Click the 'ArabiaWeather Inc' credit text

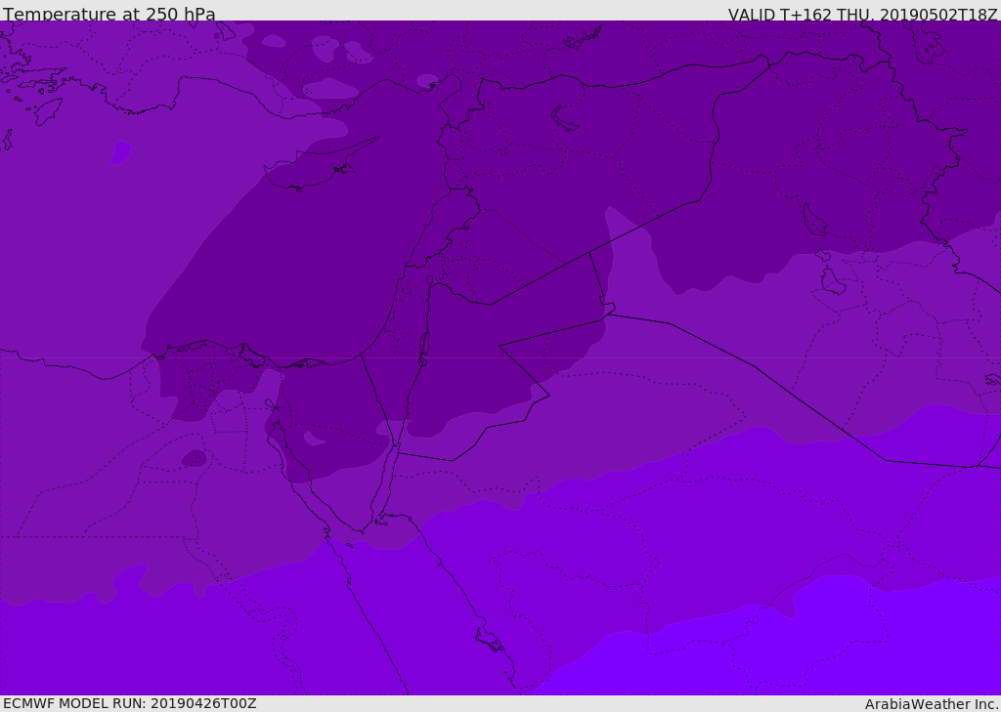pos(931,704)
